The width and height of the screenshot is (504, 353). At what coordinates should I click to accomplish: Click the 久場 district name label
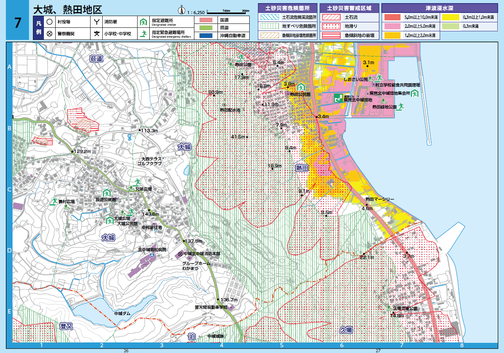click(x=346, y=330)
